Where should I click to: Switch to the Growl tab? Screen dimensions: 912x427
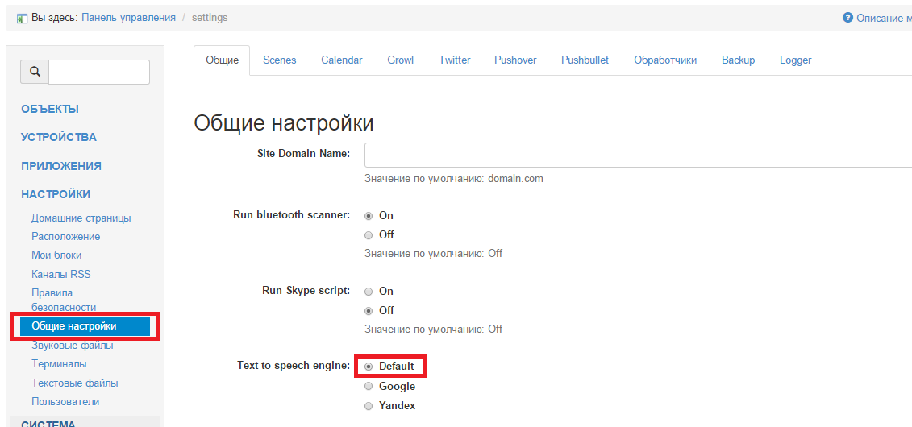click(x=401, y=60)
